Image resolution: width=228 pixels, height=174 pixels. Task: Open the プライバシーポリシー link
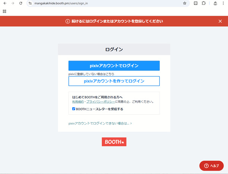101,102
